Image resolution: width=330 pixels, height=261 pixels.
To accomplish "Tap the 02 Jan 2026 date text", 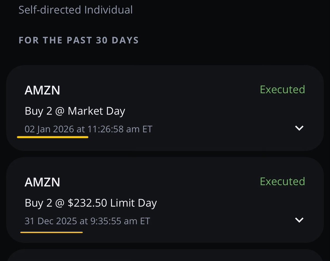I will click(49, 129).
